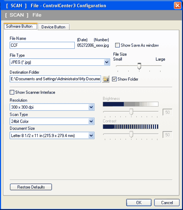Uncheck the Show Folder checkbox

click(x=114, y=79)
